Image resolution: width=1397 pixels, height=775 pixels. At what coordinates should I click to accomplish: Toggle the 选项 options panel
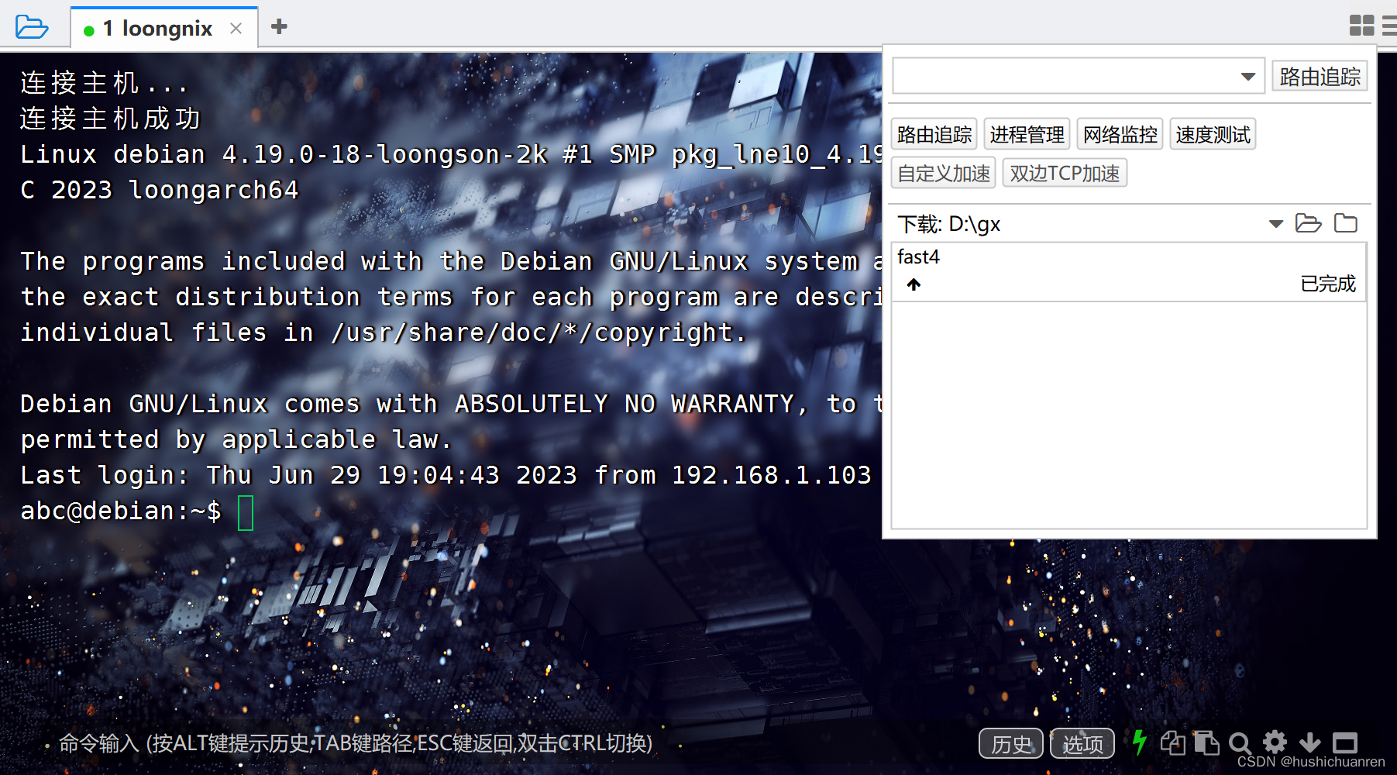point(1082,744)
